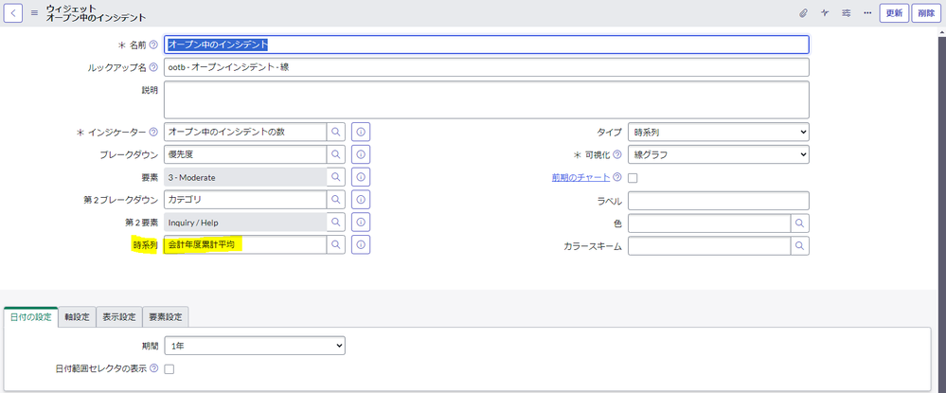Open lookup search for 第2ブレークダウン field

point(336,200)
